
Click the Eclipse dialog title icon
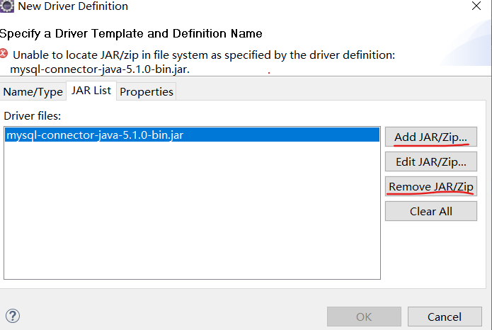[6, 6]
